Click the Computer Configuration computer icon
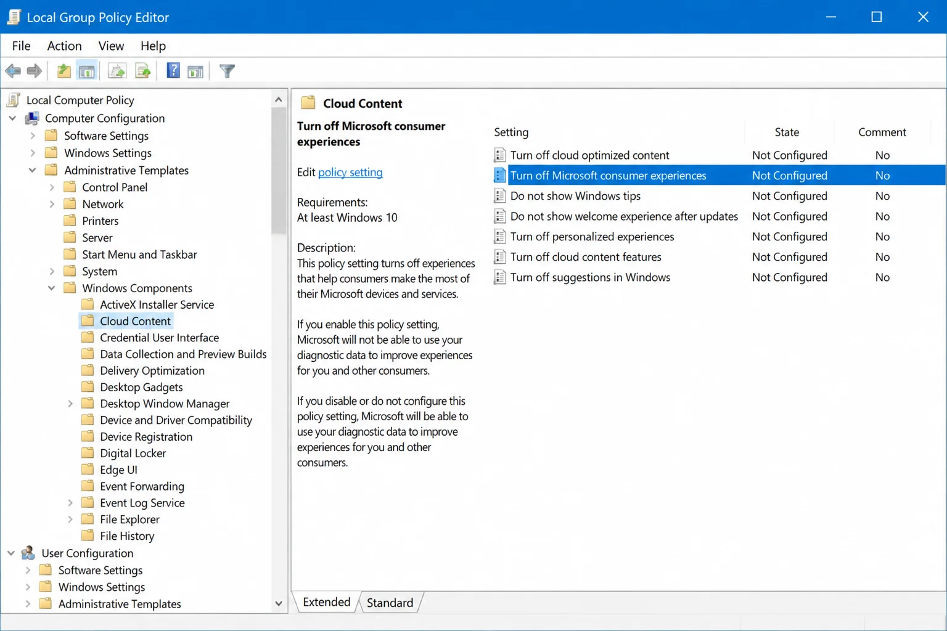The width and height of the screenshot is (947, 631). click(x=32, y=118)
